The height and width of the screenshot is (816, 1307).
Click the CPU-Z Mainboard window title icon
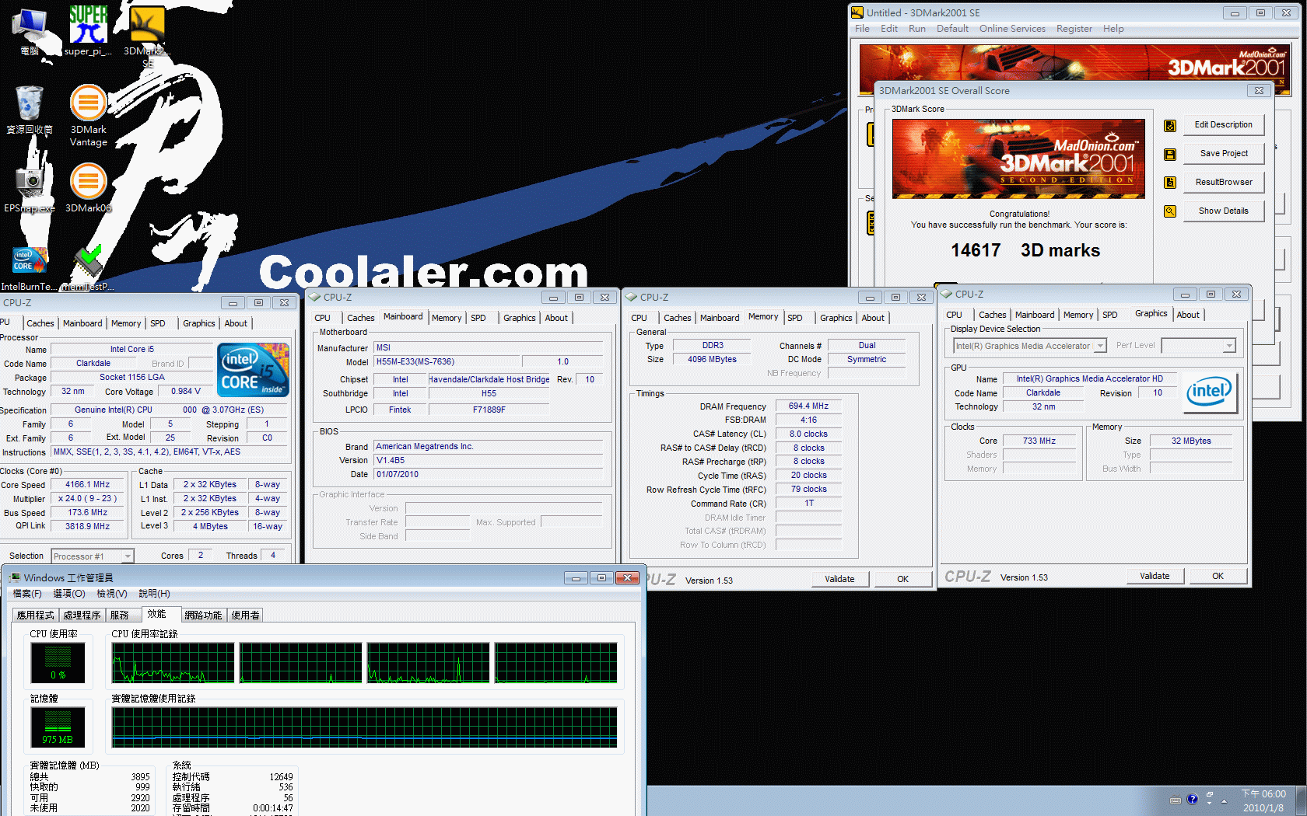(x=315, y=297)
